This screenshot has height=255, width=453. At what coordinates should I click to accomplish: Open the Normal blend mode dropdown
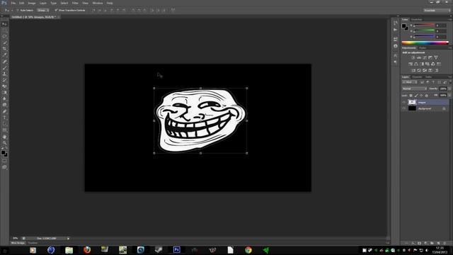[414, 89]
